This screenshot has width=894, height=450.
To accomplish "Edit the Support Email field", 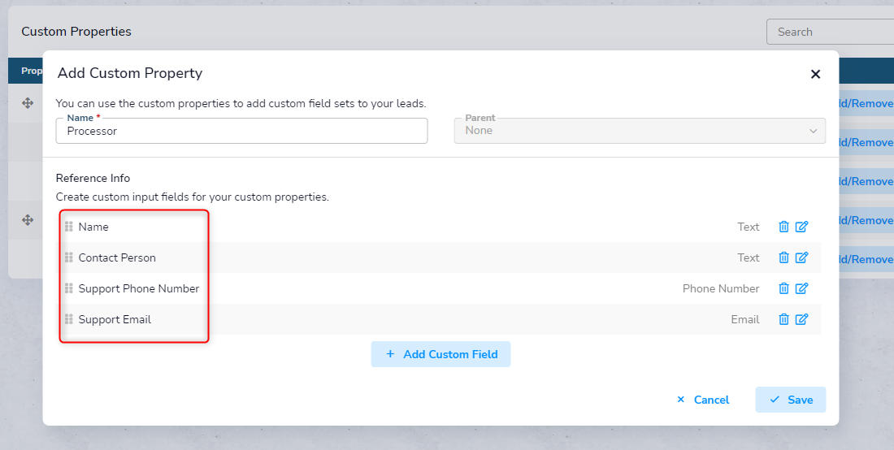I will pos(801,319).
